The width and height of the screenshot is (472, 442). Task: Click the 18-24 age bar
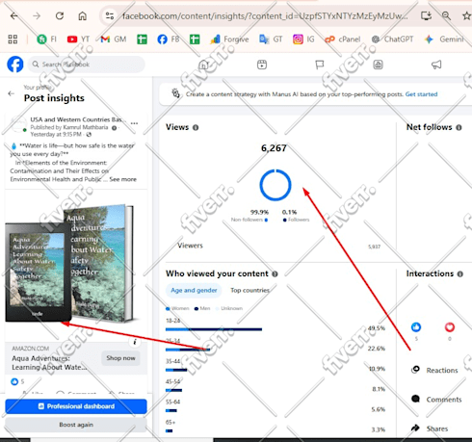[x=214, y=329]
